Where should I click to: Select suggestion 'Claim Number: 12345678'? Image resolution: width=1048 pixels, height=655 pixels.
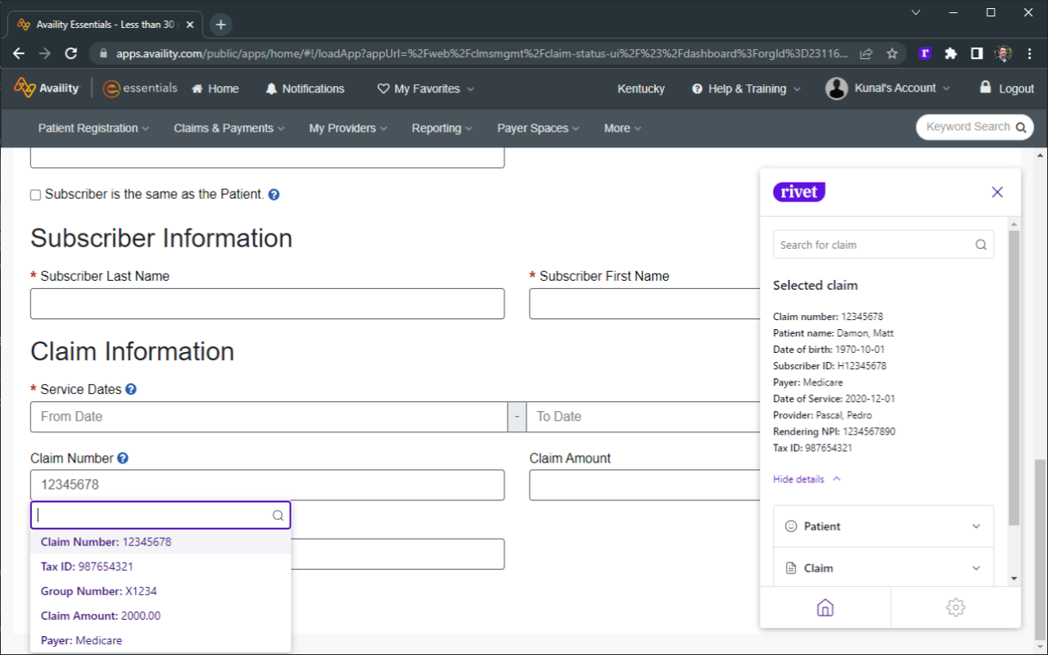point(106,541)
